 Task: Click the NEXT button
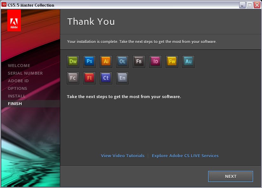click(231, 176)
